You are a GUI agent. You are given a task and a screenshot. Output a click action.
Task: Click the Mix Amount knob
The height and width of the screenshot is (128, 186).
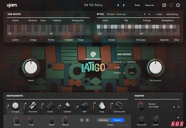[x=156, y=67]
